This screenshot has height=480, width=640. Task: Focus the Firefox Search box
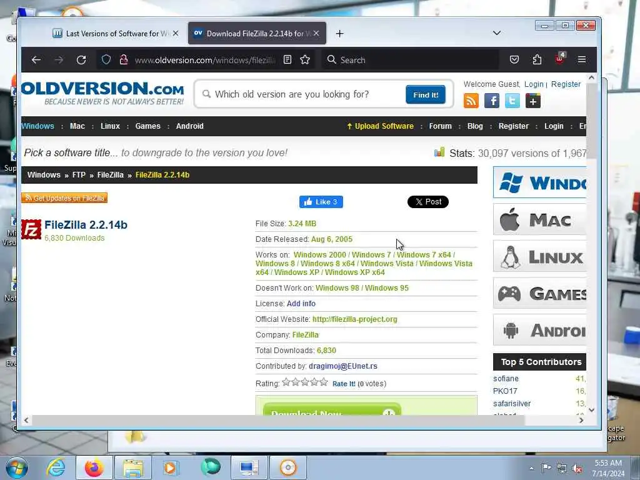[x=410, y=60]
